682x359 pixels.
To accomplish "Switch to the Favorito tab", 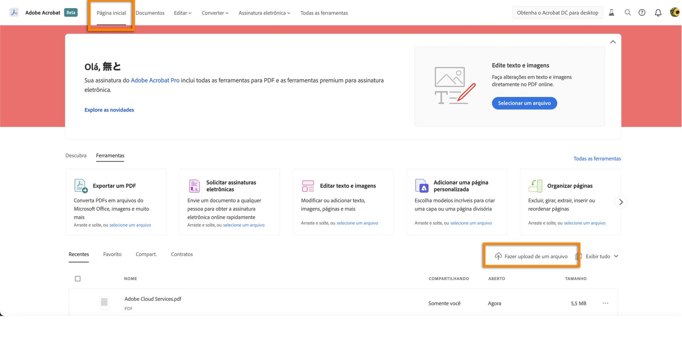I will tap(112, 254).
